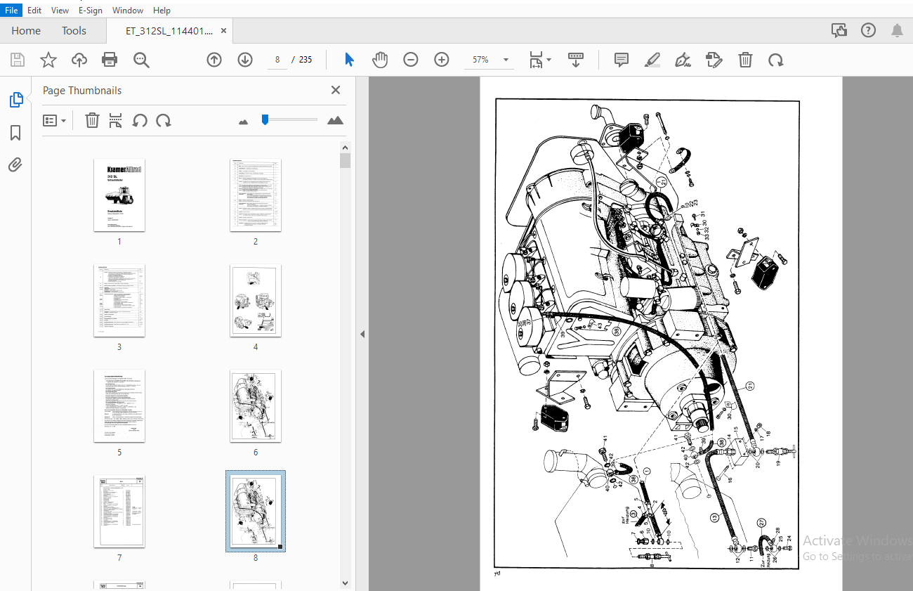The image size is (913, 591).
Task: Open the Attachments paperclip panel
Action: [x=15, y=165]
